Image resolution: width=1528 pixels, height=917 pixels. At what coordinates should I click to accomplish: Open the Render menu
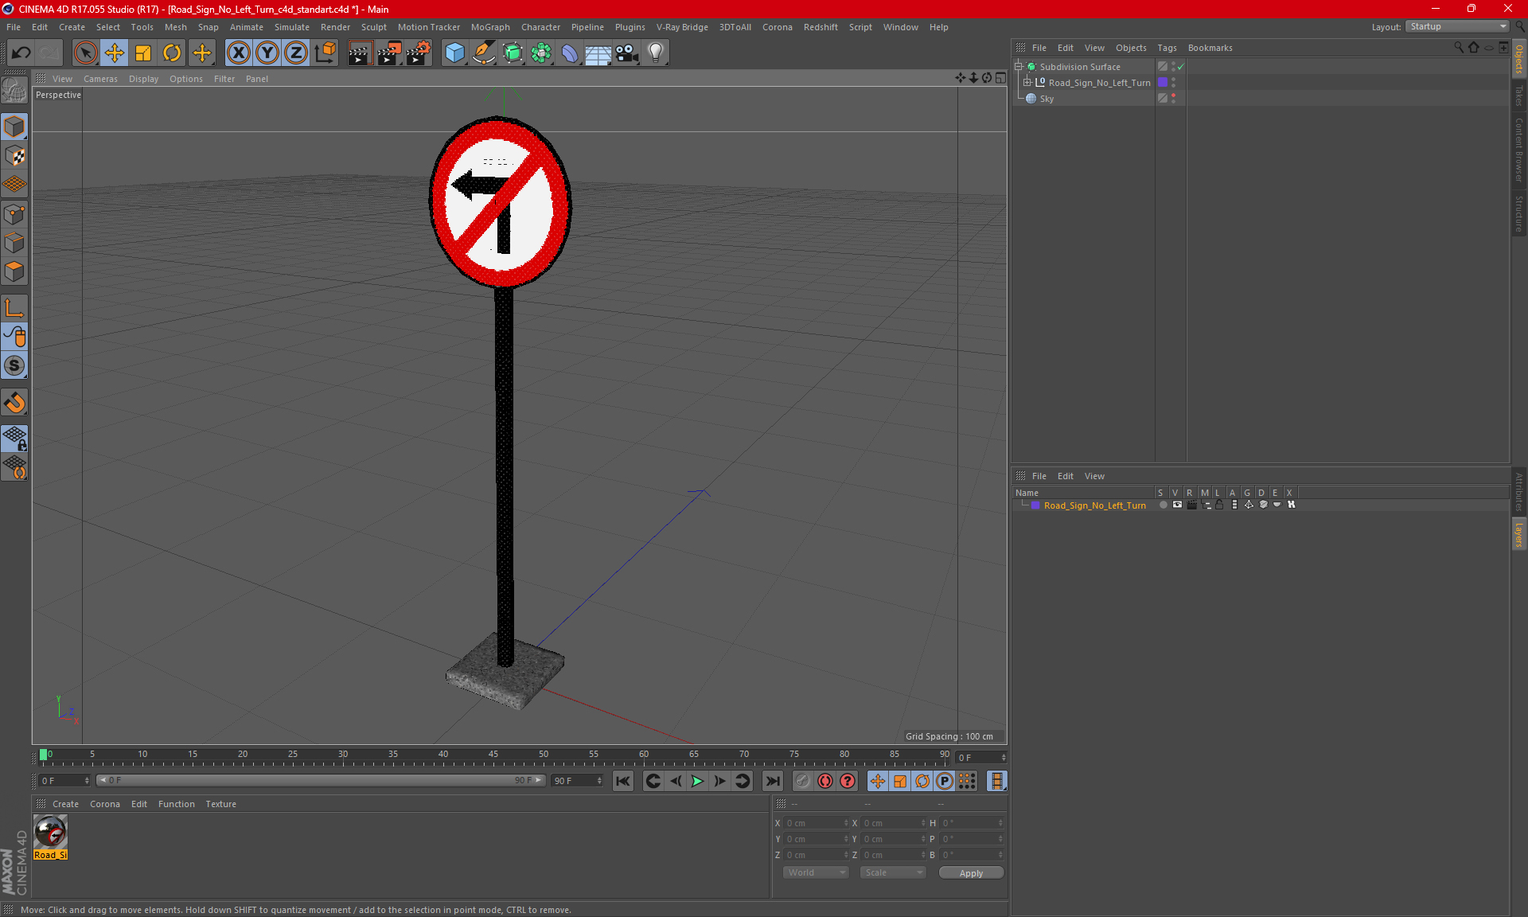[x=335, y=27]
